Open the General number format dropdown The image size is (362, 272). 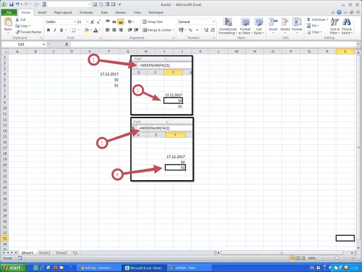pos(213,22)
